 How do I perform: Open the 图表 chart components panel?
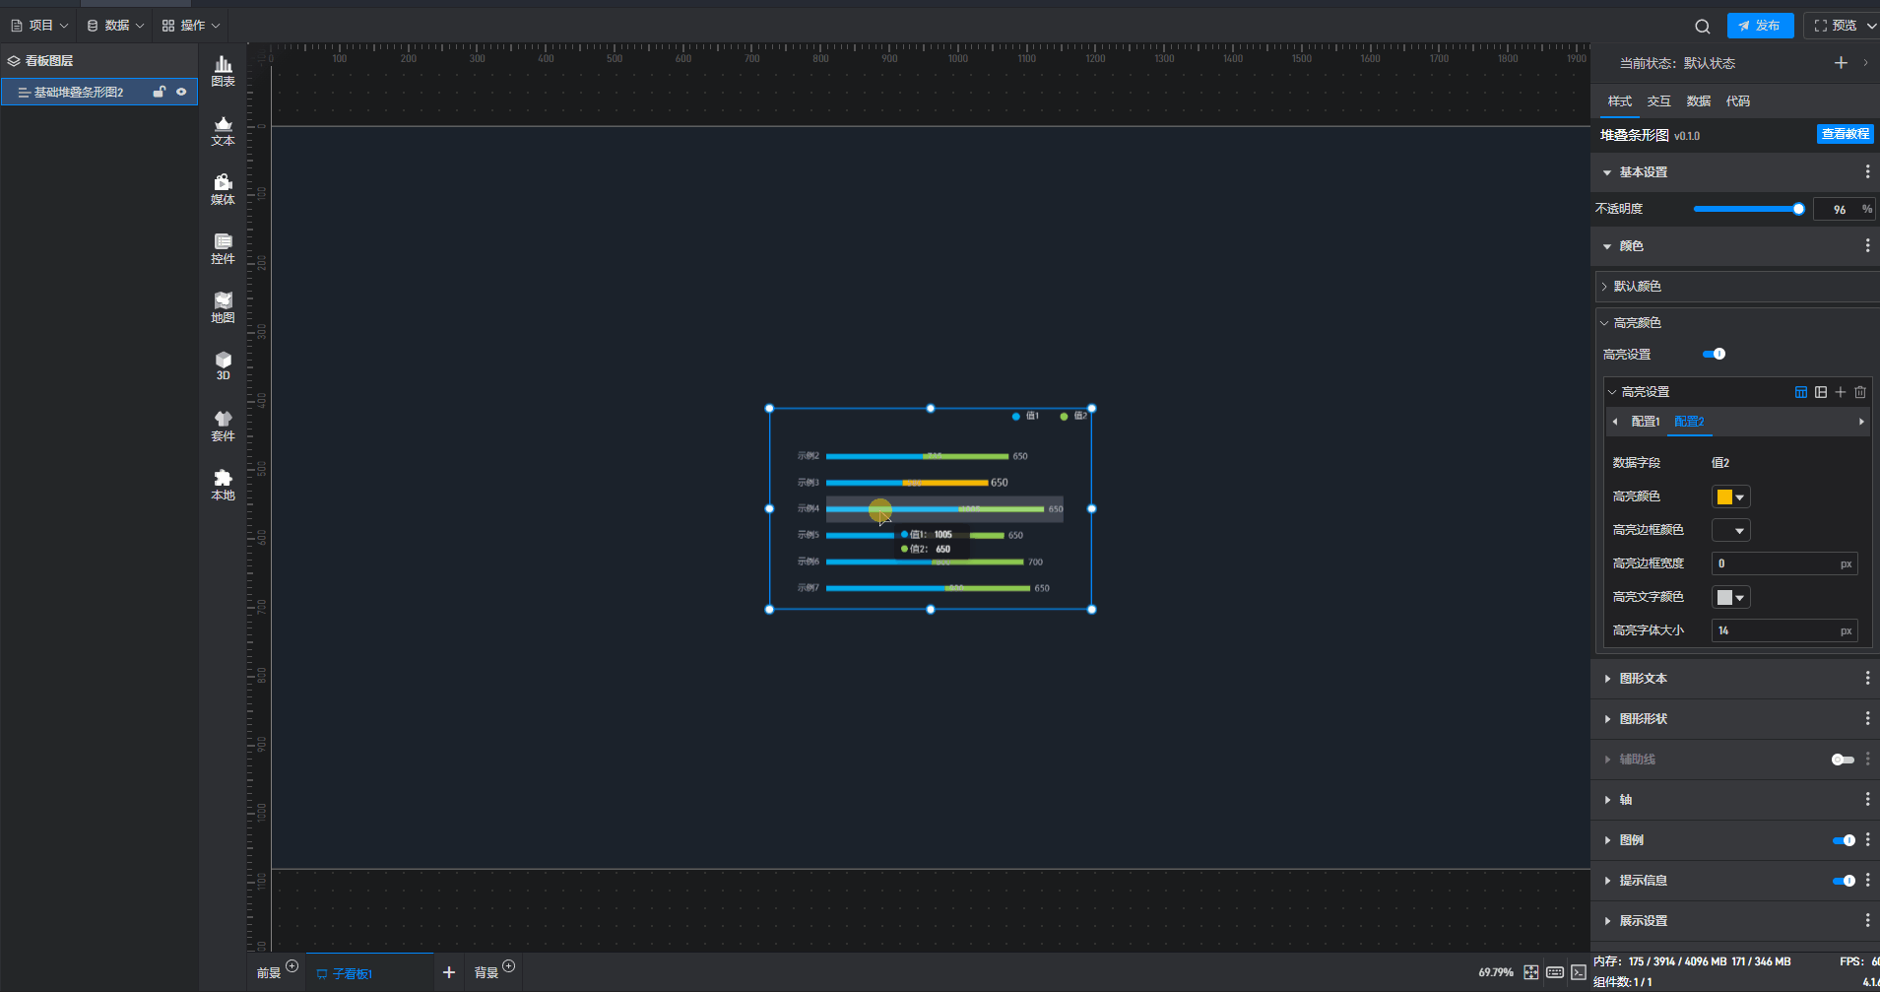click(224, 71)
